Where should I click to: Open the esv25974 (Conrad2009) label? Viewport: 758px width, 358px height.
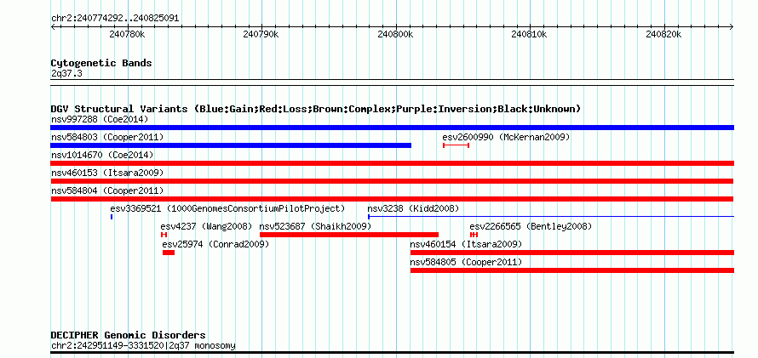pos(215,244)
